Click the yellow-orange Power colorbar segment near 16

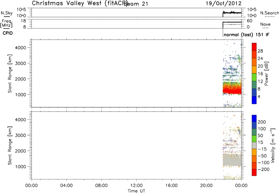[x=254, y=70]
